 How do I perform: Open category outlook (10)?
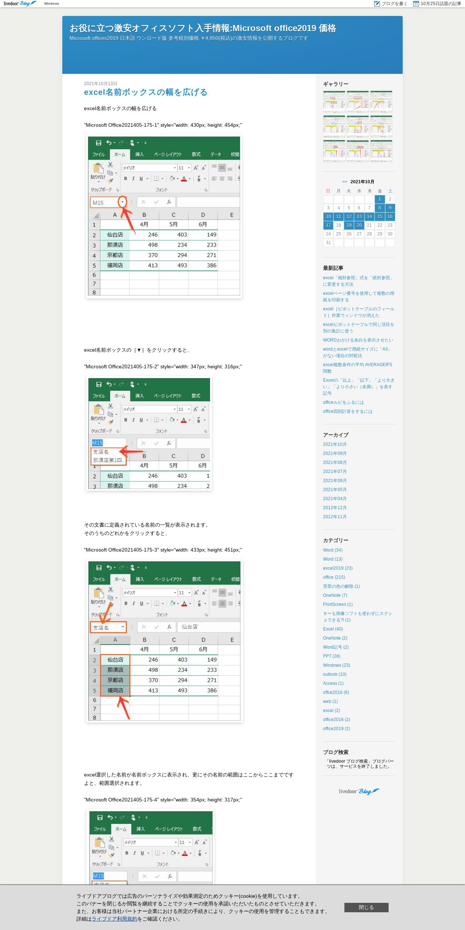(x=335, y=674)
